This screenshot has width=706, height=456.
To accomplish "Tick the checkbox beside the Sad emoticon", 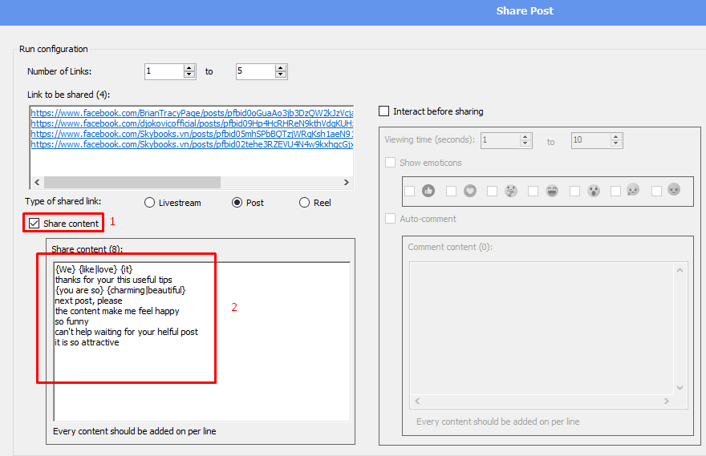I will pyautogui.click(x=615, y=191).
